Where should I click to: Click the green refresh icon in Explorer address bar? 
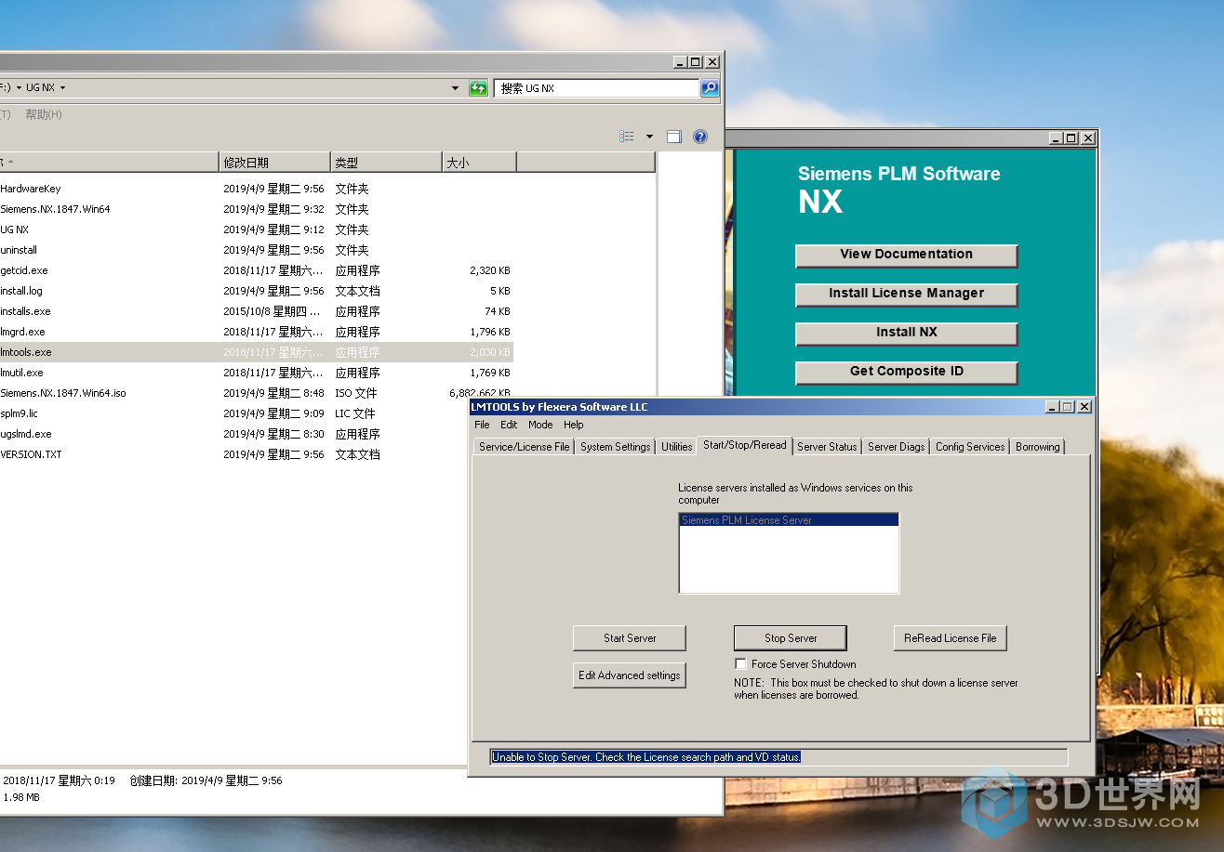pyautogui.click(x=478, y=88)
